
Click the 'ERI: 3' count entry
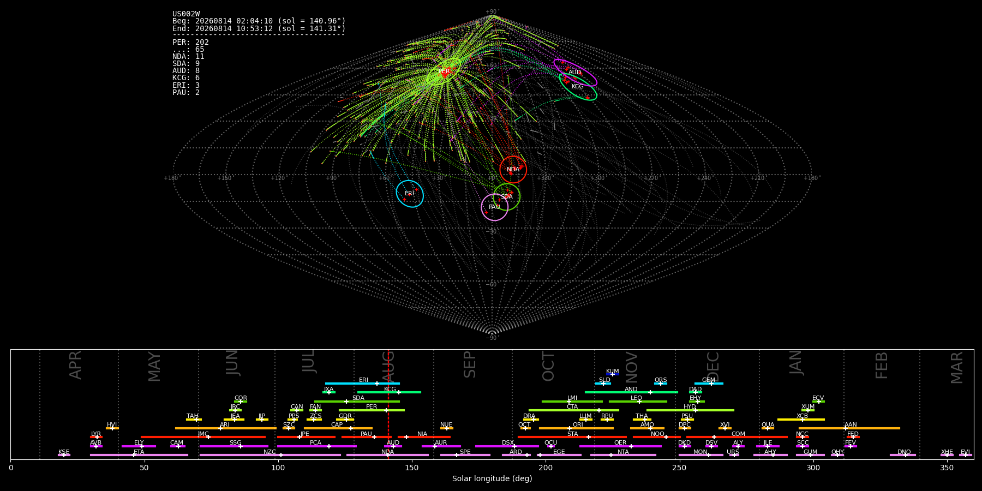pyautogui.click(x=186, y=86)
